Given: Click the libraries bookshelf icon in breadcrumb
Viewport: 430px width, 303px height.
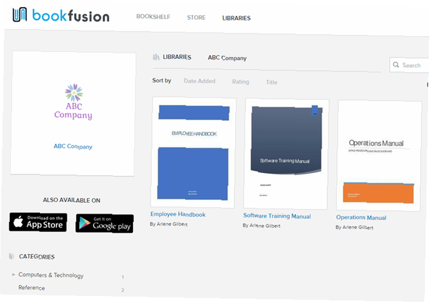Looking at the screenshot, I should 156,57.
